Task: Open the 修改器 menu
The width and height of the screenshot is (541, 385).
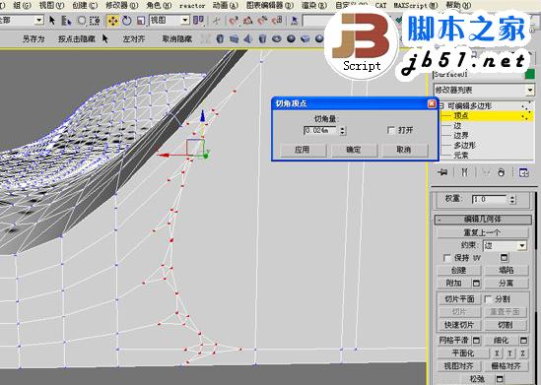Action: pos(122,5)
